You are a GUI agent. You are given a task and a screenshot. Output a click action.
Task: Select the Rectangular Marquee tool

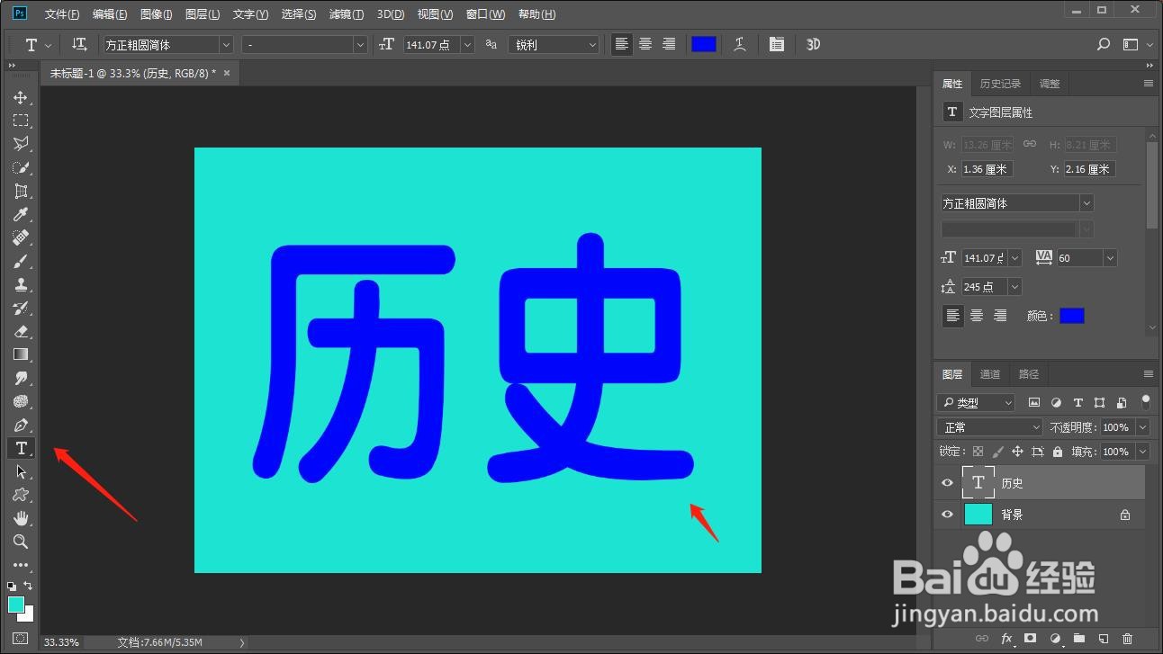(x=21, y=121)
